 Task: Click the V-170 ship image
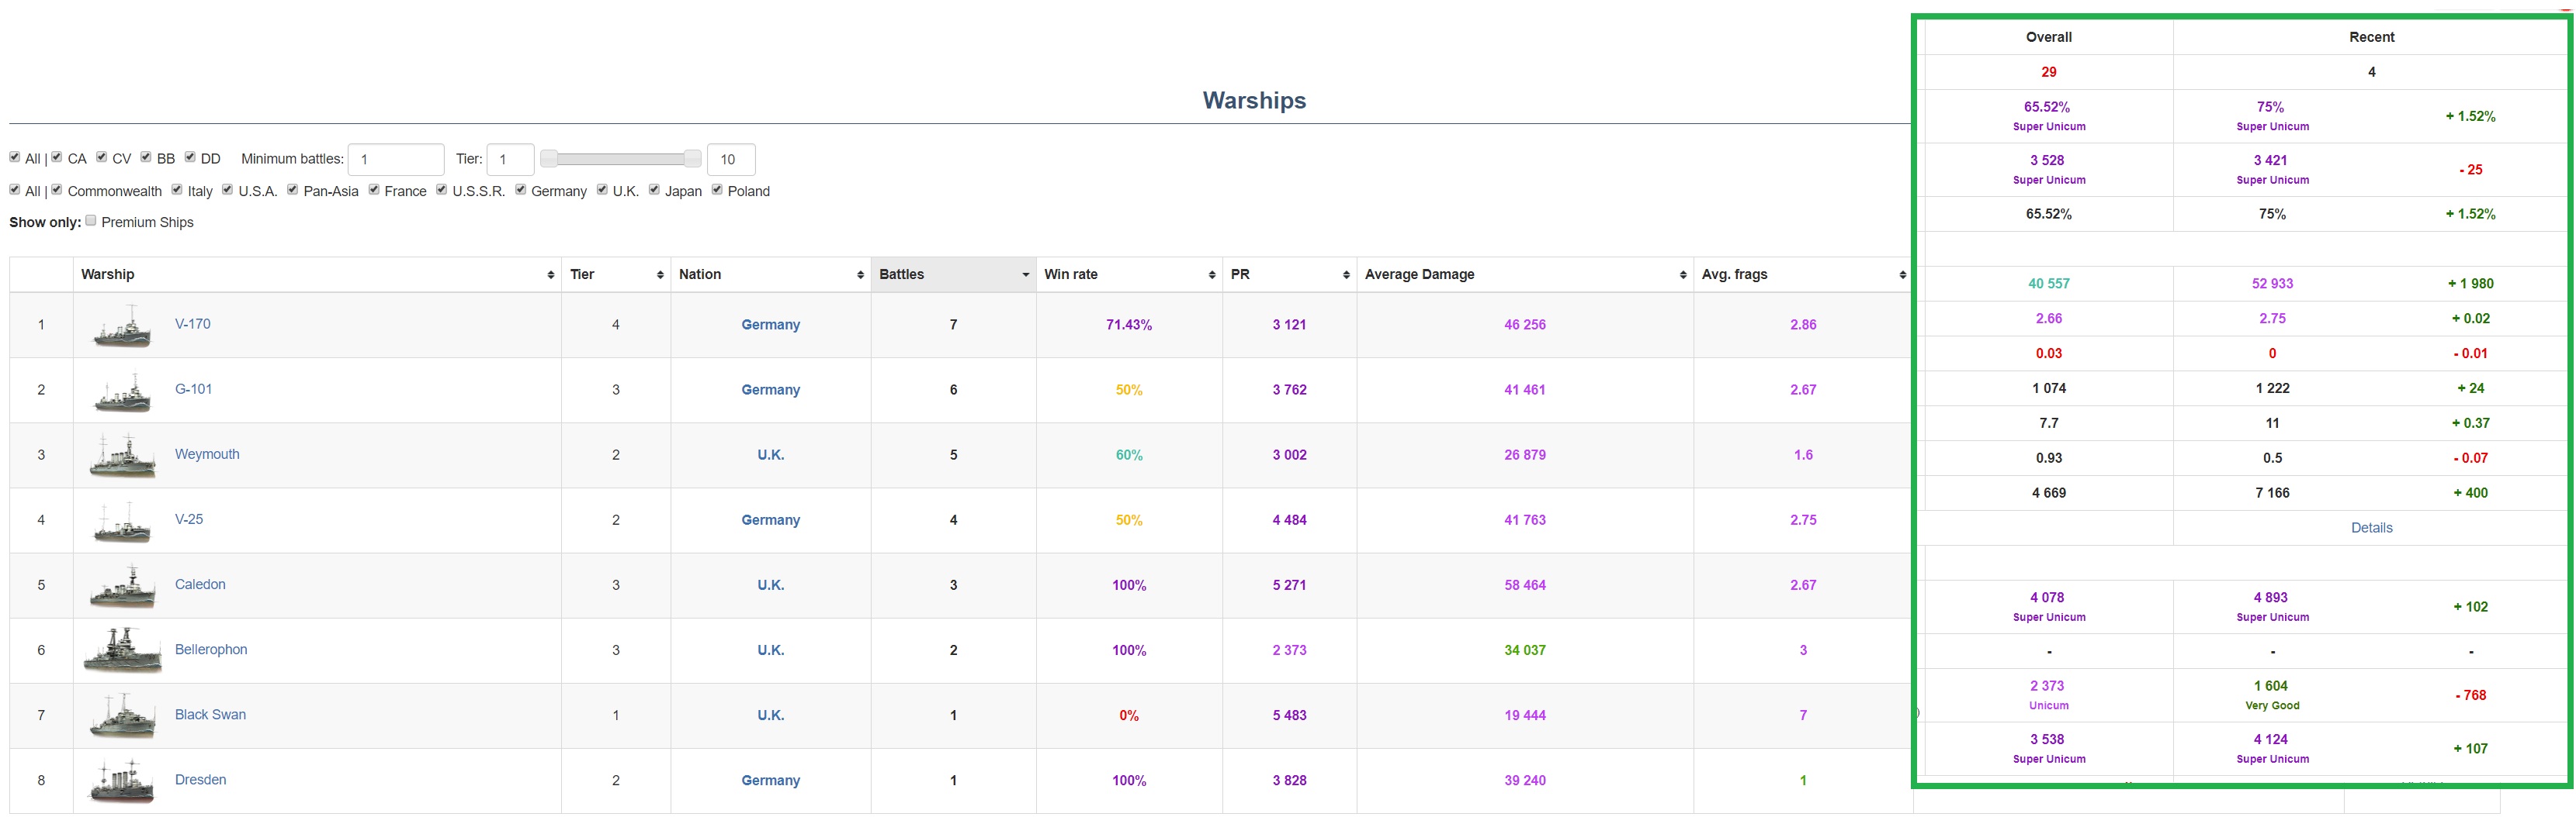coord(122,326)
